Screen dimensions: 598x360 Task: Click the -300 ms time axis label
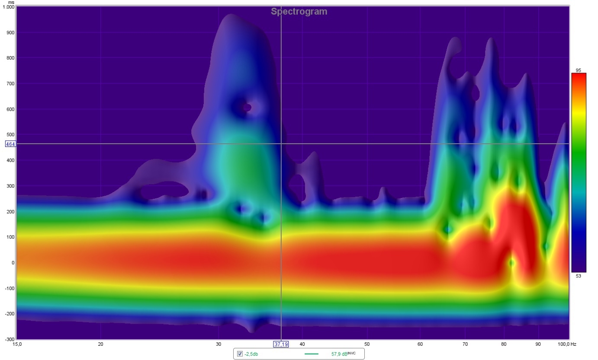[9, 339]
